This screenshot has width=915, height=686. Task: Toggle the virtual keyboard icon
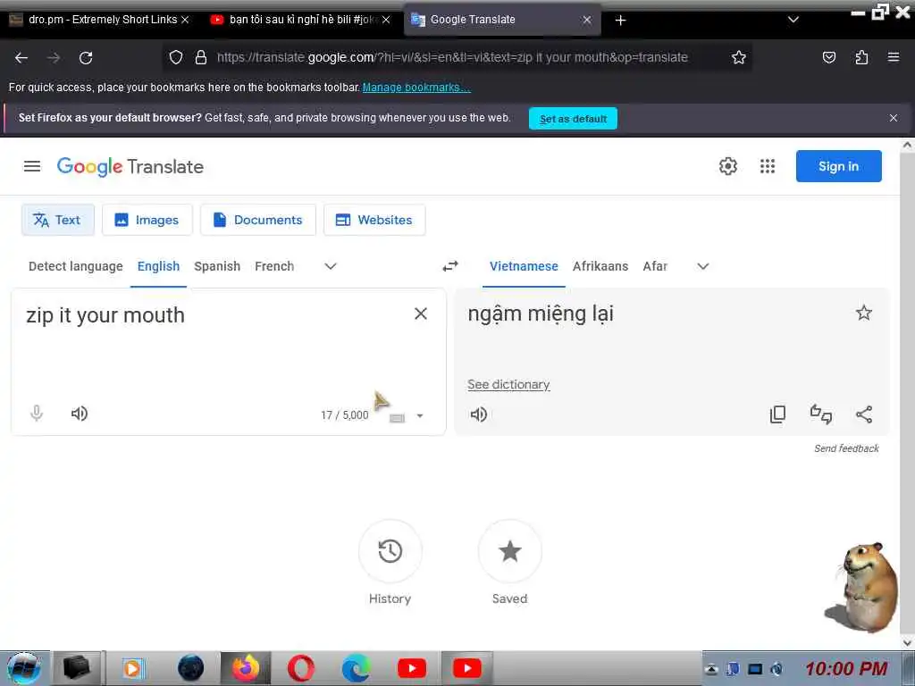tap(397, 418)
